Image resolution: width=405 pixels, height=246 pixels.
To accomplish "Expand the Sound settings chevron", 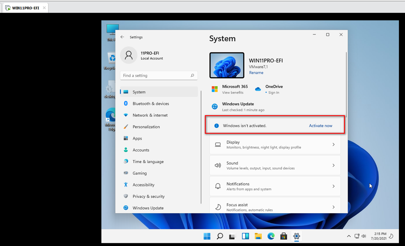I will pos(333,165).
